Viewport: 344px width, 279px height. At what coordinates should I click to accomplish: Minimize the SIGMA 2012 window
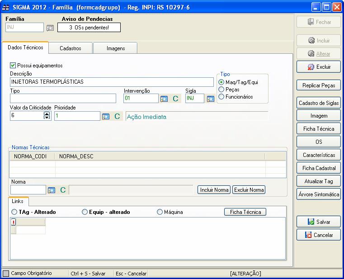[316, 7]
